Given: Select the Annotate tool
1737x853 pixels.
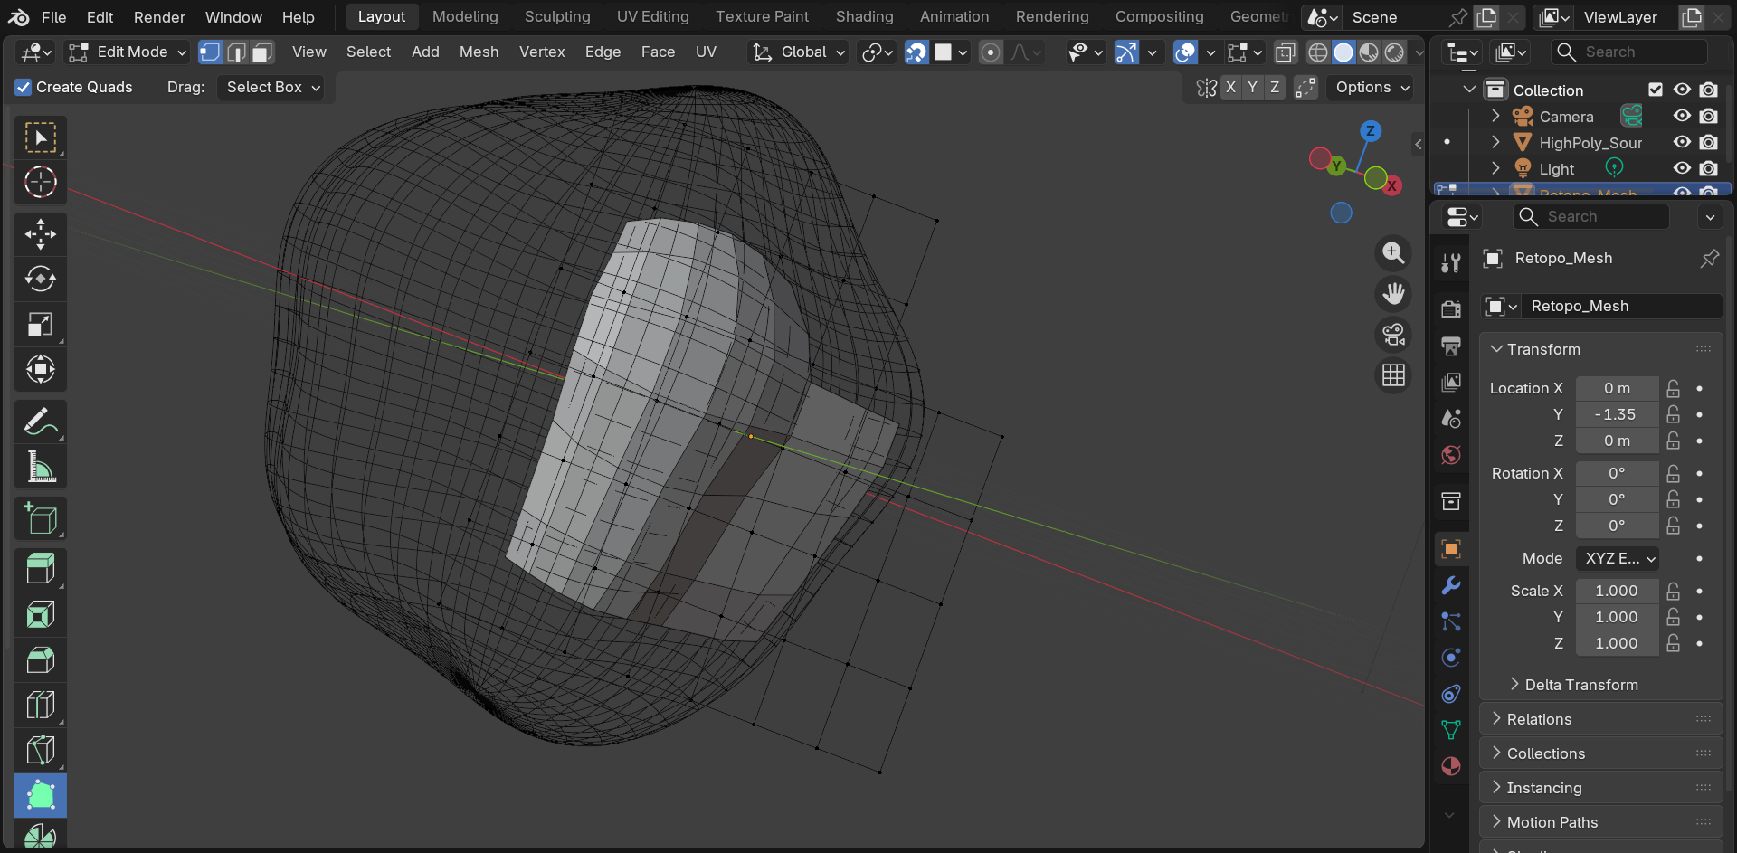Looking at the screenshot, I should point(41,422).
